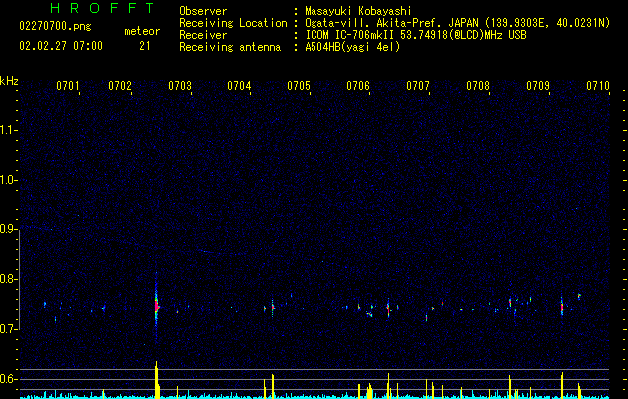Click the HROFFT title text
The height and width of the screenshot is (399, 628).
pyautogui.click(x=102, y=8)
